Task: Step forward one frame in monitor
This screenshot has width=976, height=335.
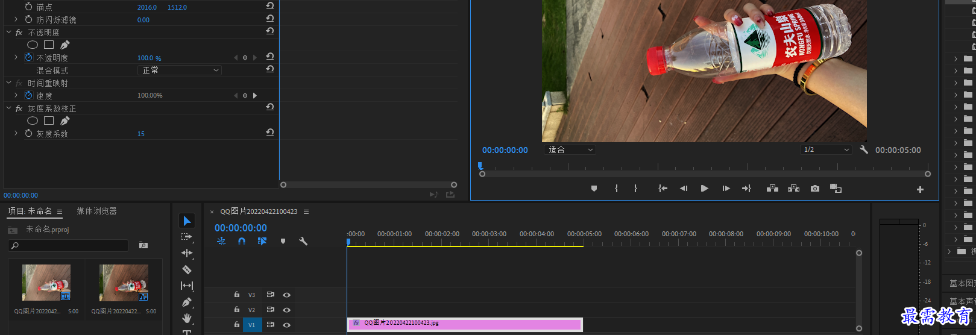Action: coord(726,189)
